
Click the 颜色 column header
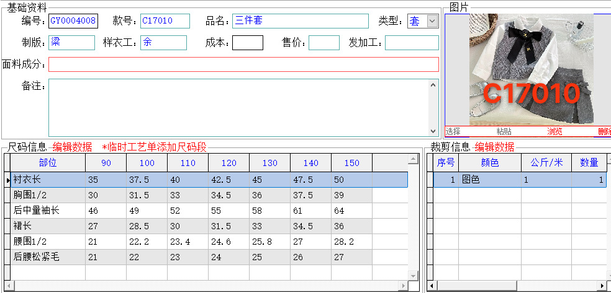(490, 163)
